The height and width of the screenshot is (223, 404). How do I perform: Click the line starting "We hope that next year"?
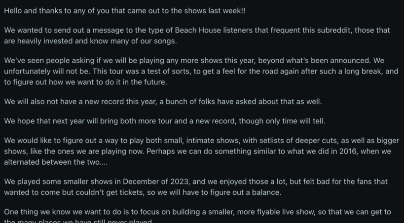click(99, 121)
